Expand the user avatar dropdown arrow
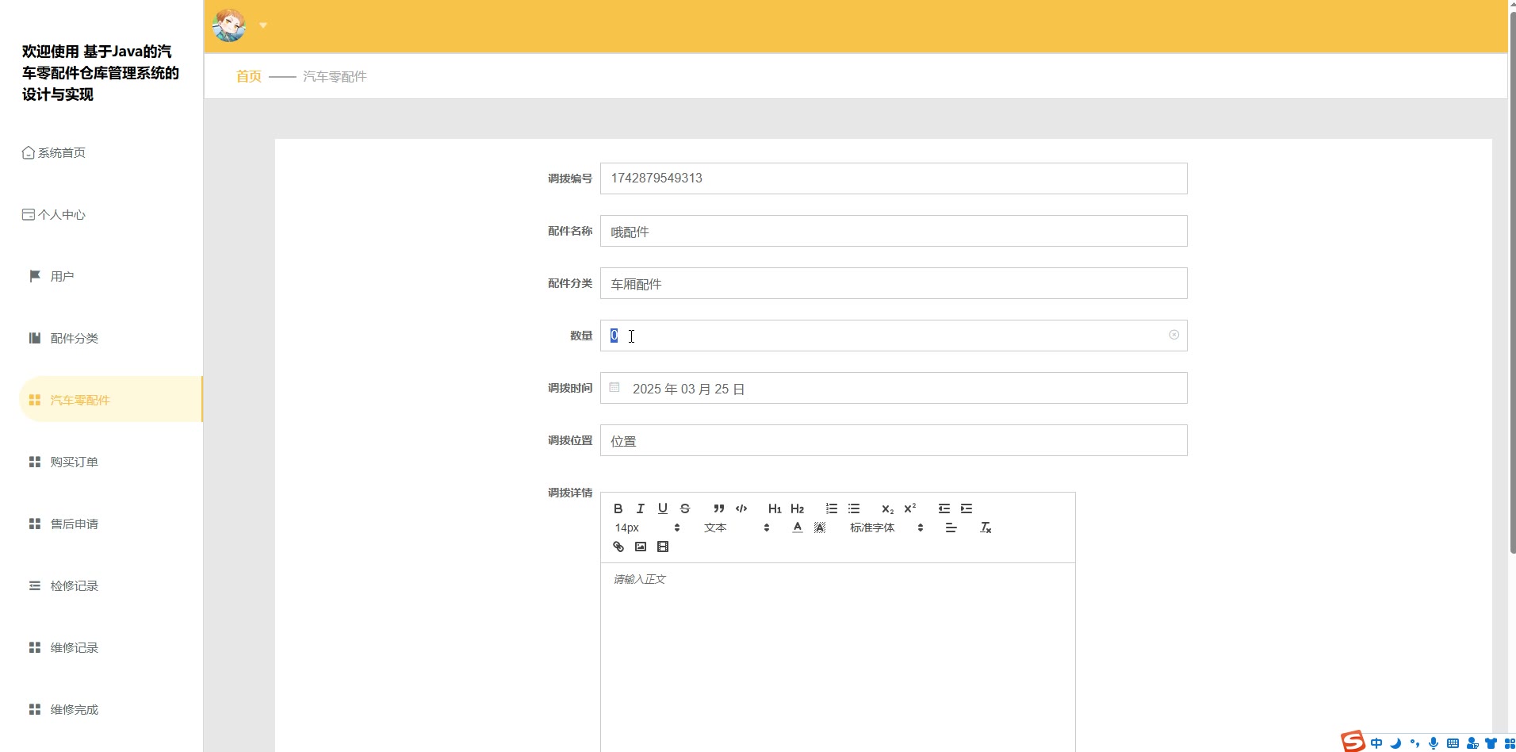The width and height of the screenshot is (1516, 752). 263,25
